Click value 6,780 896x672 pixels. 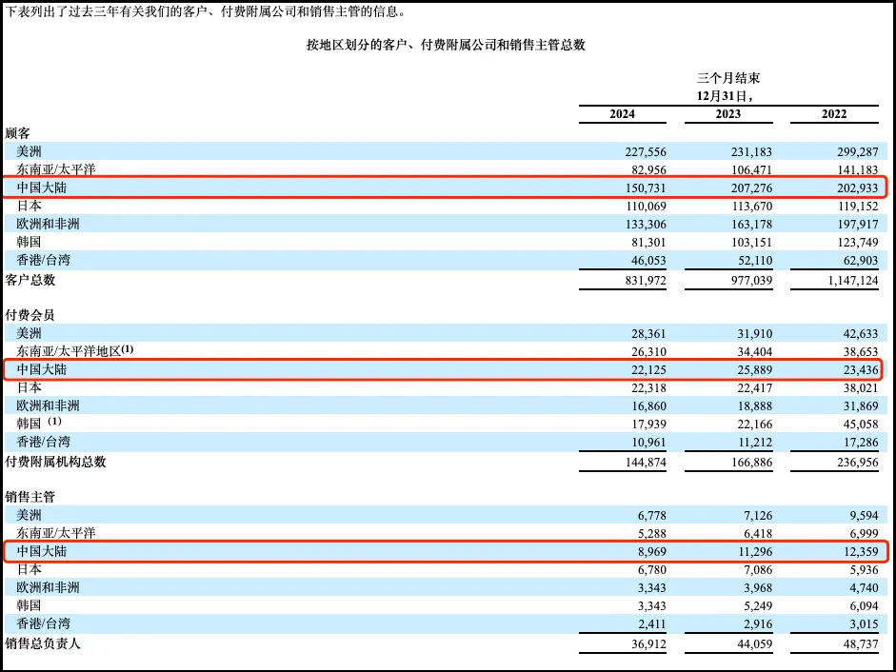pyautogui.click(x=652, y=570)
